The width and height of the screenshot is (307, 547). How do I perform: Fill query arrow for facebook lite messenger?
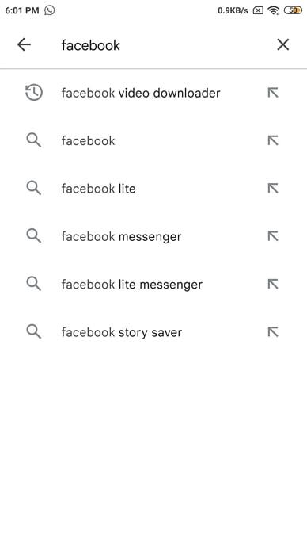[x=273, y=284]
